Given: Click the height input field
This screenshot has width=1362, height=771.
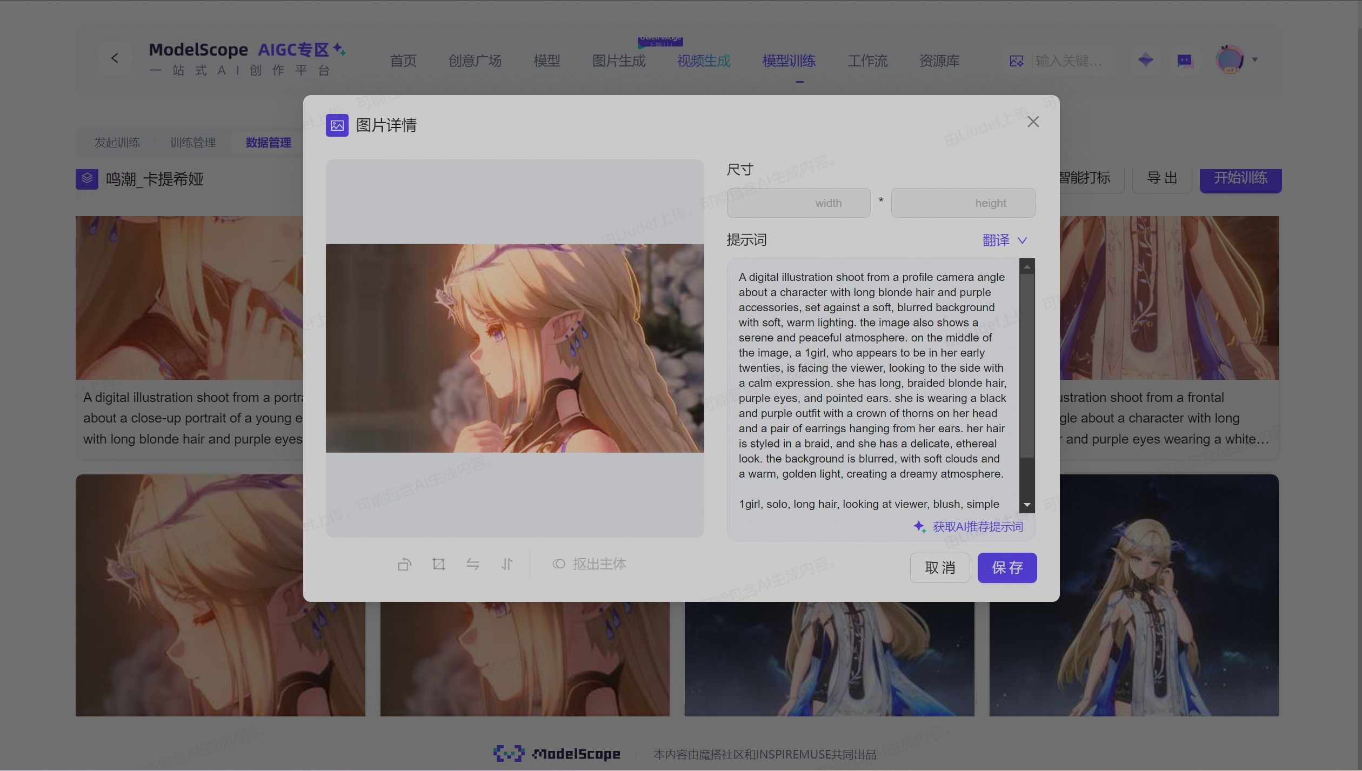Looking at the screenshot, I should click(963, 203).
